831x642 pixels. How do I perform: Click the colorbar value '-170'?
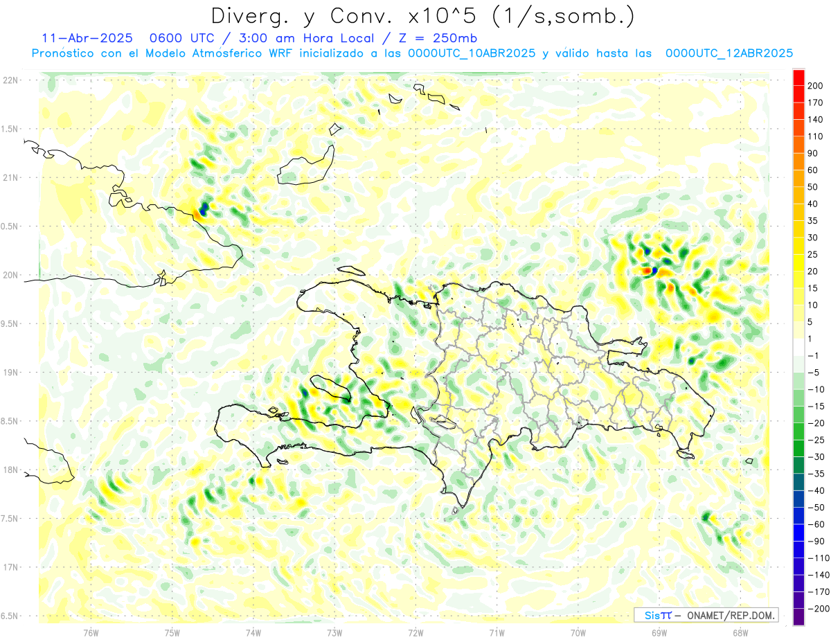(x=819, y=591)
